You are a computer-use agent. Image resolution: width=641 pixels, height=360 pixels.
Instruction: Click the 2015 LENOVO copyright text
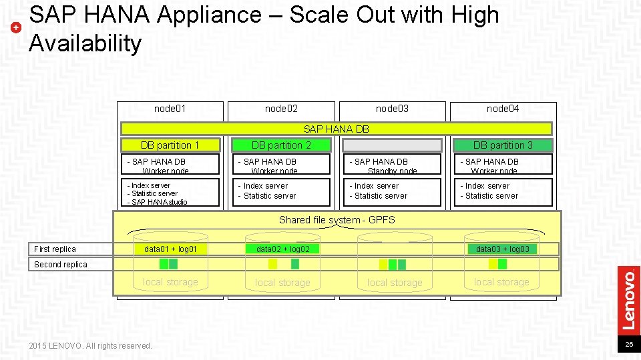coord(90,346)
